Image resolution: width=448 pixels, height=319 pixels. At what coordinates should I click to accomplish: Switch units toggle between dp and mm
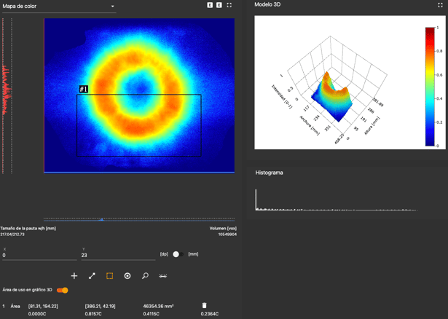(x=176, y=254)
